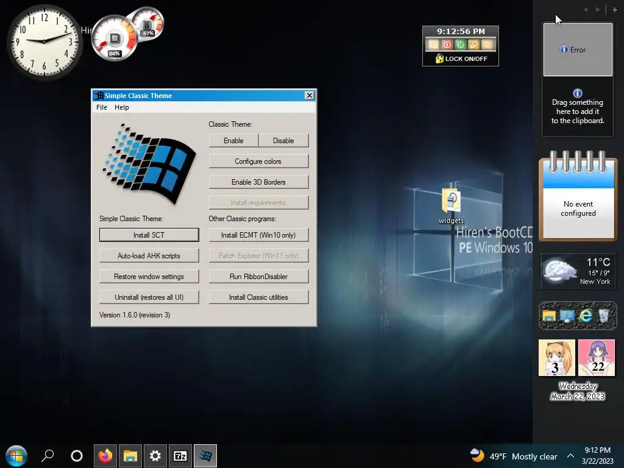Click Enable 3D Borders
The image size is (624, 468).
[258, 182]
